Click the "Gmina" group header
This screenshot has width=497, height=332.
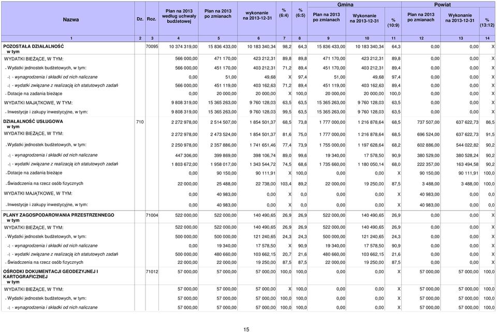pyautogui.click(x=345, y=5)
